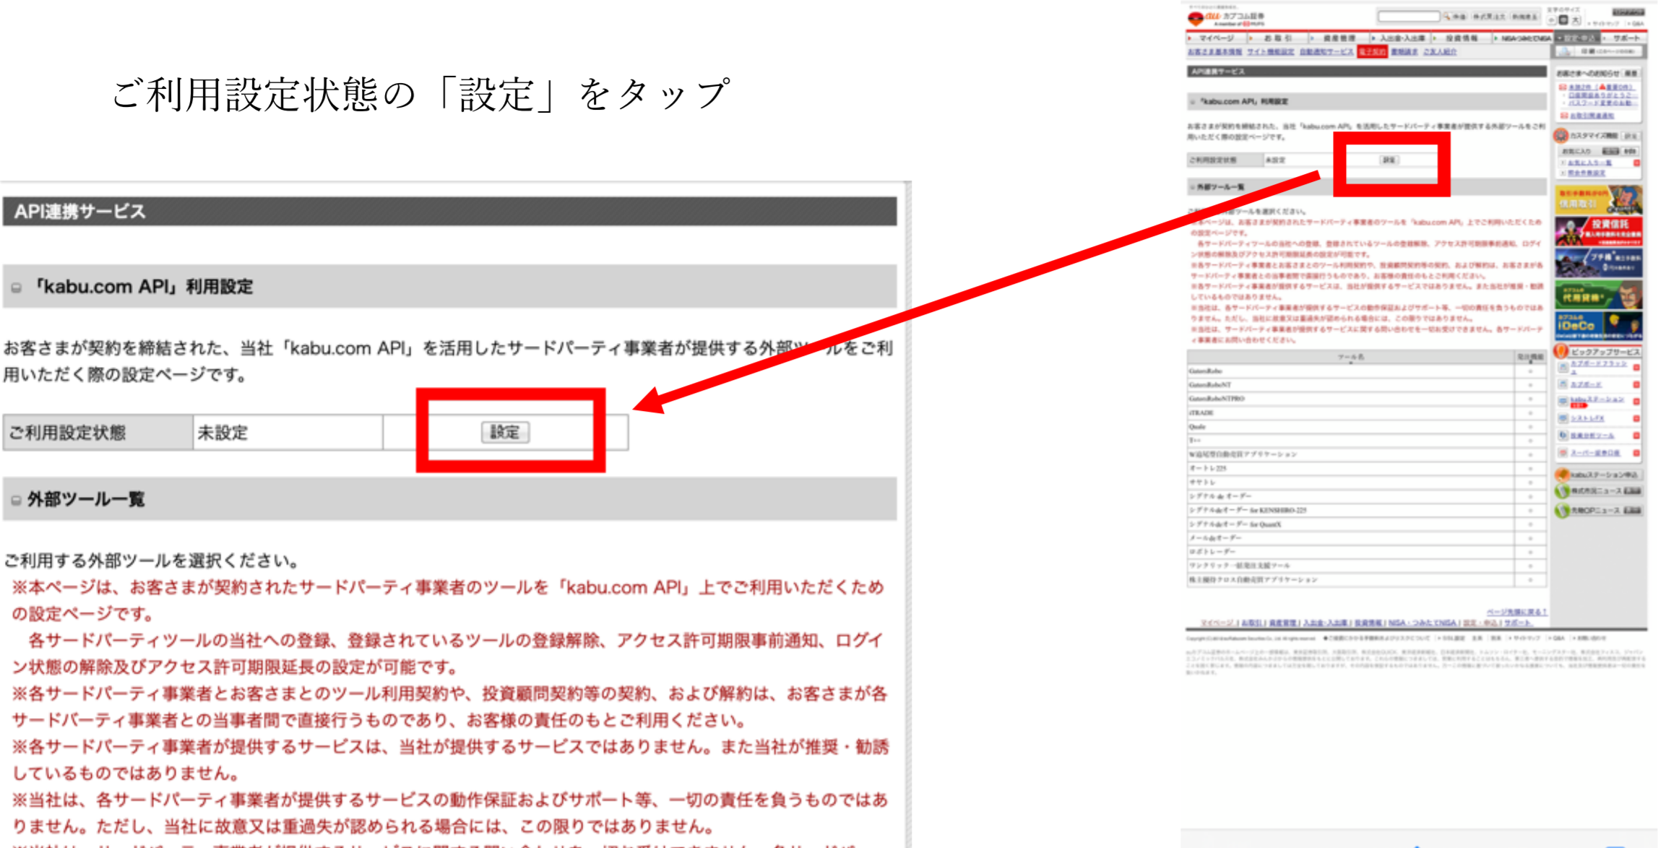Select the サヤトレ row in the small tool table

tap(1365, 482)
